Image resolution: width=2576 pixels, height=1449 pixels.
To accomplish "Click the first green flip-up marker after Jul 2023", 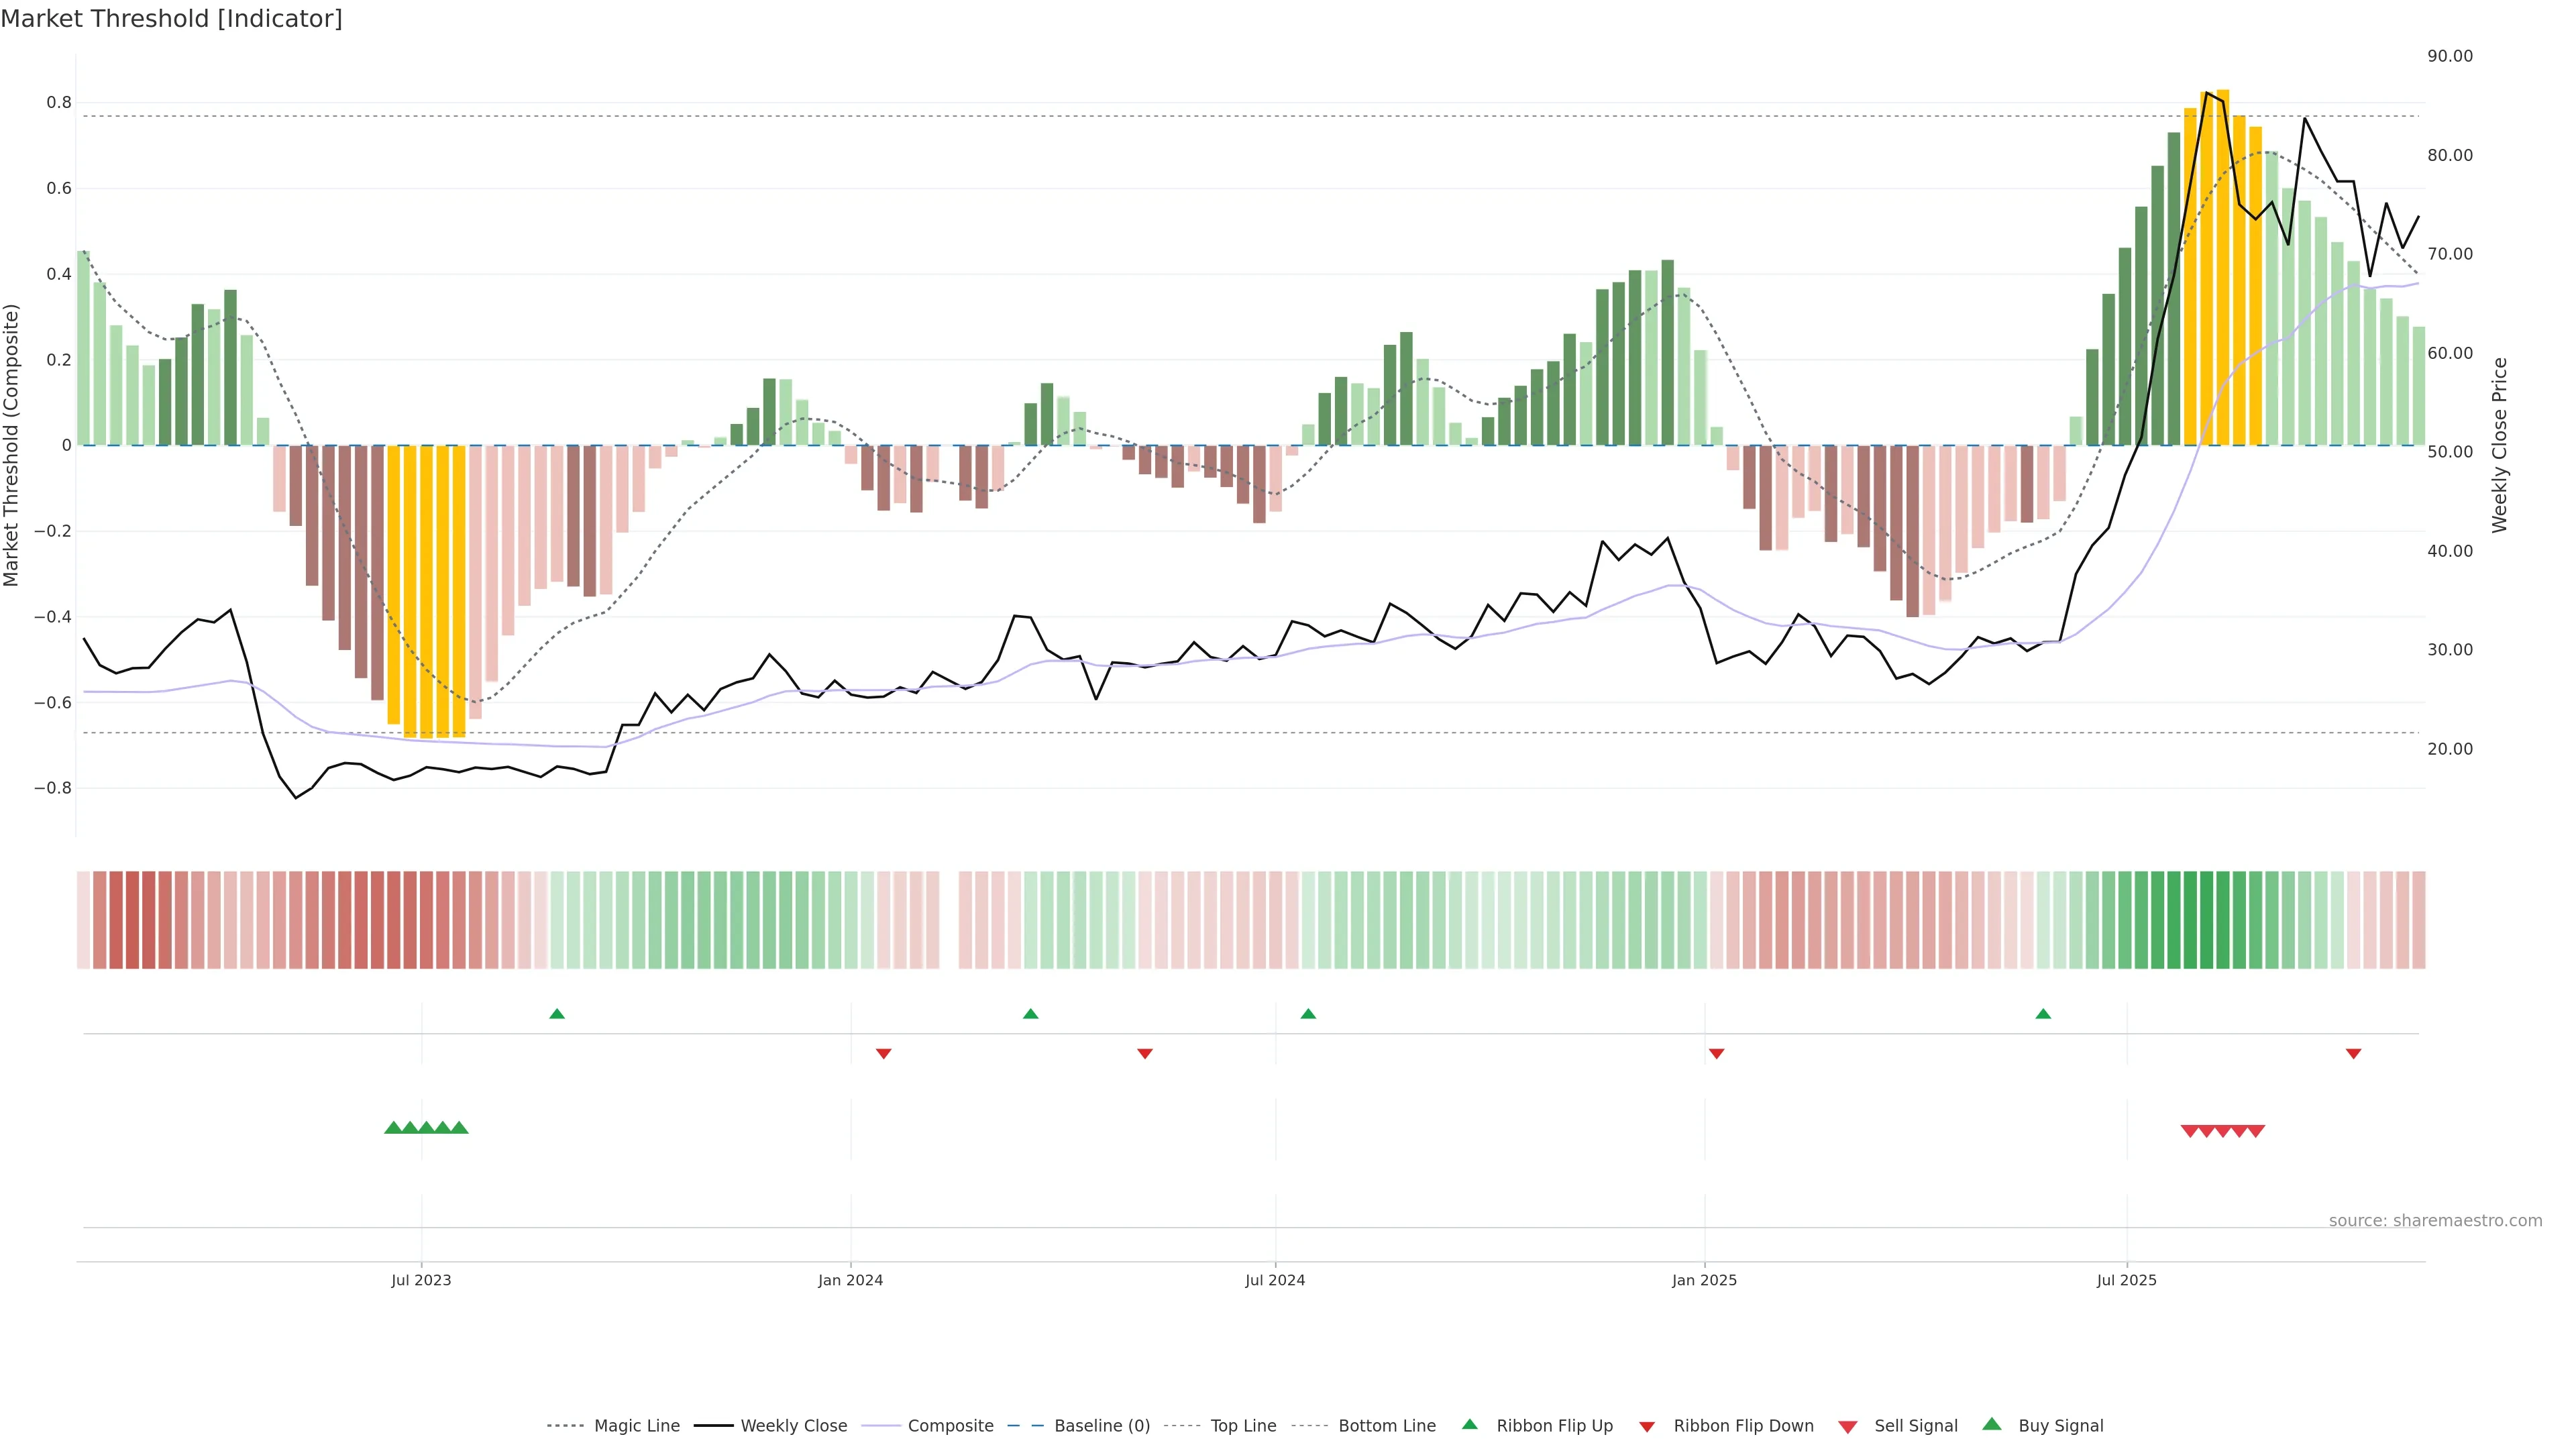I will (x=557, y=1014).
